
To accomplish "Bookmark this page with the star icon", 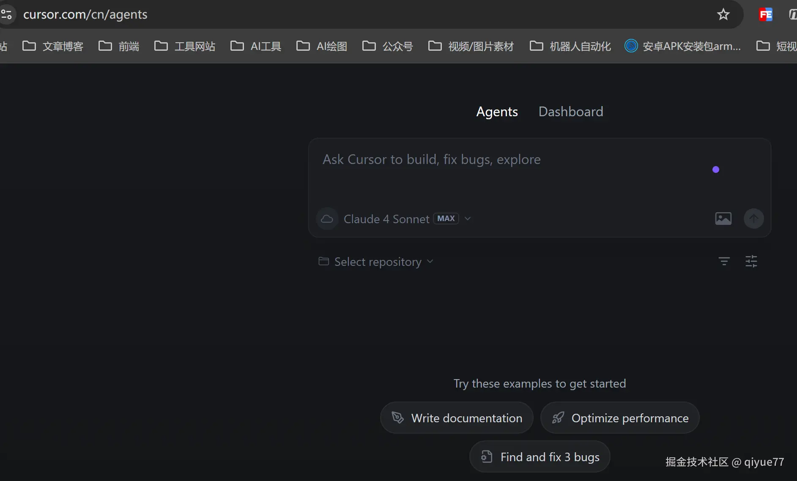I will click(723, 14).
